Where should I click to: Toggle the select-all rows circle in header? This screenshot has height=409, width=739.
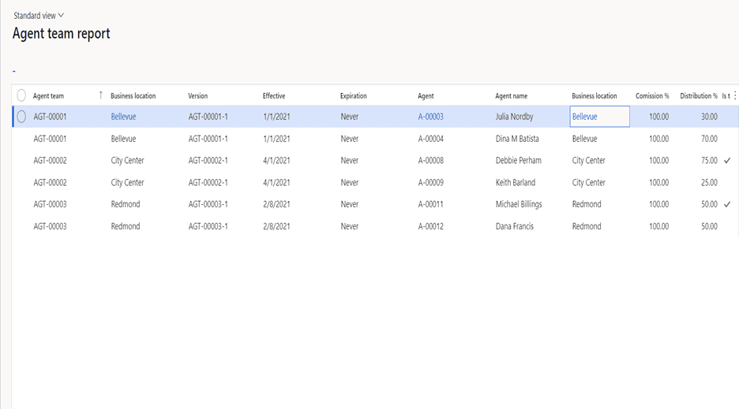tap(21, 95)
